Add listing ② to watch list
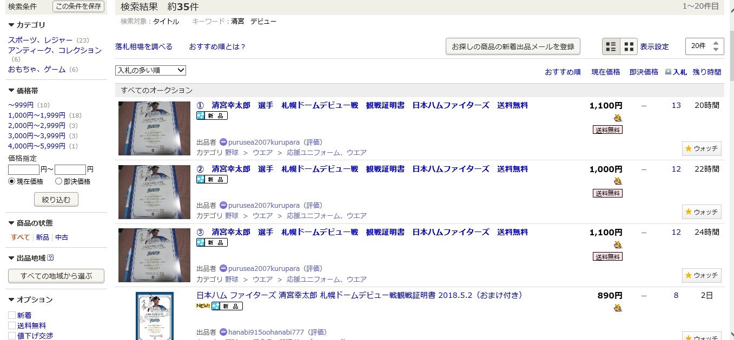This screenshot has height=340, width=734. pos(702,212)
